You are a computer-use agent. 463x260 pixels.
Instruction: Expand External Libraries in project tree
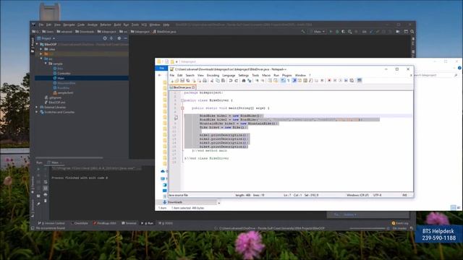pos(37,108)
